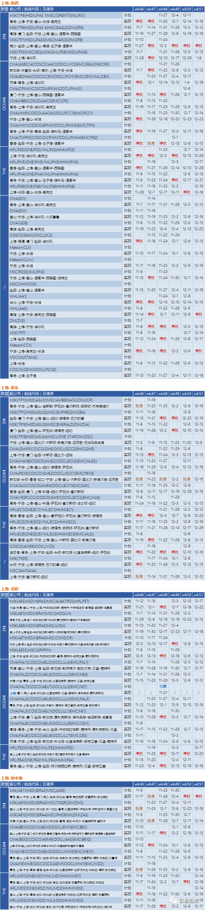Click the Matson(CLX+) service name
Image resolution: width=205 pixels, height=910 pixels.
(x=21, y=259)
